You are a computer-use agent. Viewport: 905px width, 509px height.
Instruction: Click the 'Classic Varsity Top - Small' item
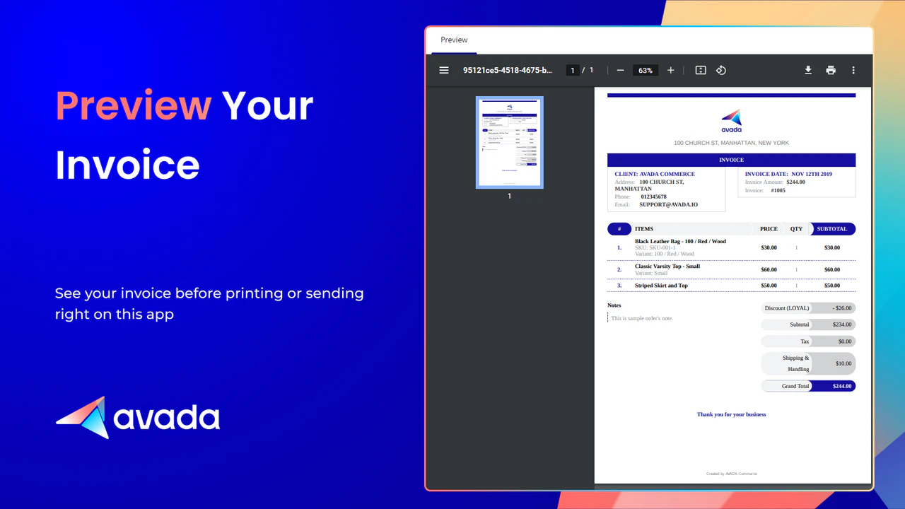click(x=667, y=266)
